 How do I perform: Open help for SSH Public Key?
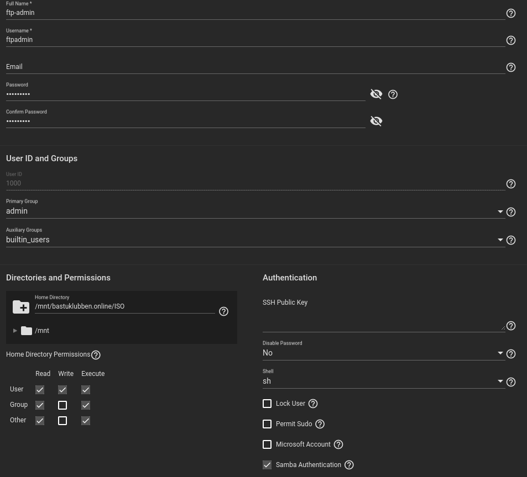pyautogui.click(x=510, y=326)
